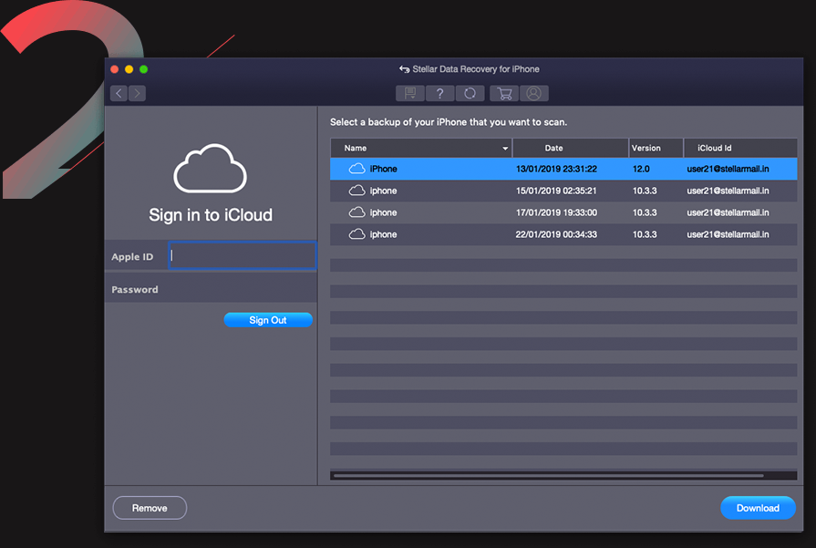Click the forward navigation arrow
The width and height of the screenshot is (816, 548).
(137, 93)
